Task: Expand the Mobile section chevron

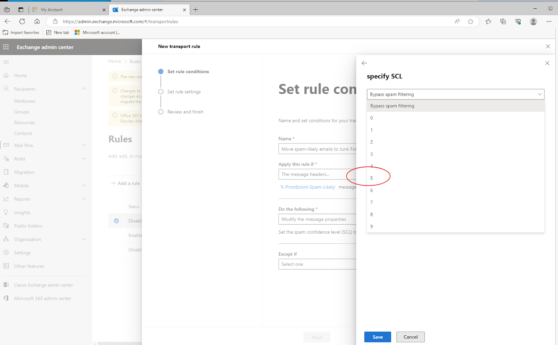Action: [84, 186]
